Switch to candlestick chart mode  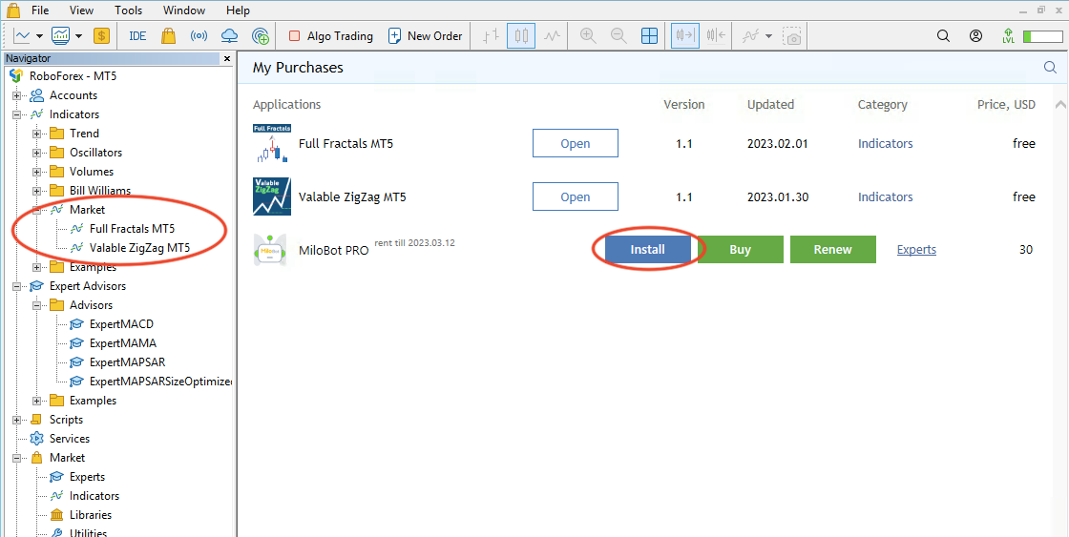[x=521, y=36]
